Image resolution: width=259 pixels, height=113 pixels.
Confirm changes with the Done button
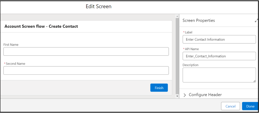[x=250, y=106]
